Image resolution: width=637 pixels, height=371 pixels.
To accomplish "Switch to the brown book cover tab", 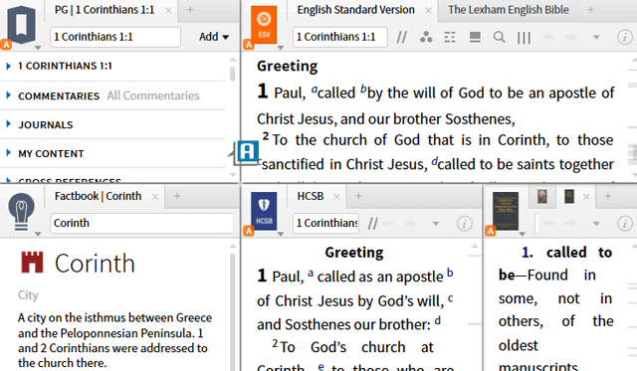I will coord(541,196).
